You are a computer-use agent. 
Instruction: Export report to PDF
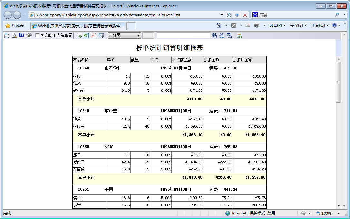94,35
